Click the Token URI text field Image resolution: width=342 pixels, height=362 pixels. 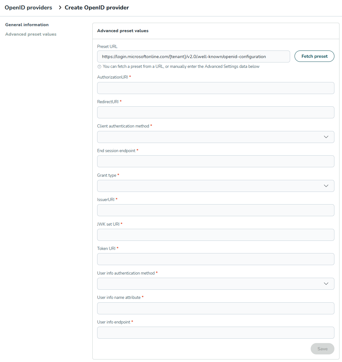point(215,259)
